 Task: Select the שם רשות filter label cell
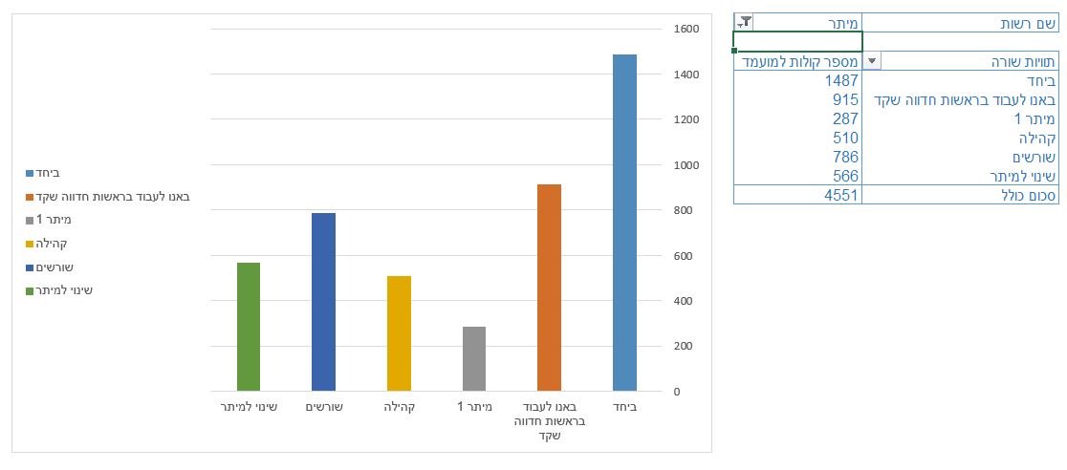click(x=965, y=22)
